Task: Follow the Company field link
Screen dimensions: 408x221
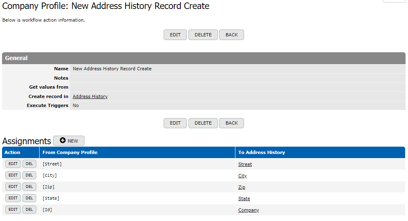Action: tap(248, 210)
